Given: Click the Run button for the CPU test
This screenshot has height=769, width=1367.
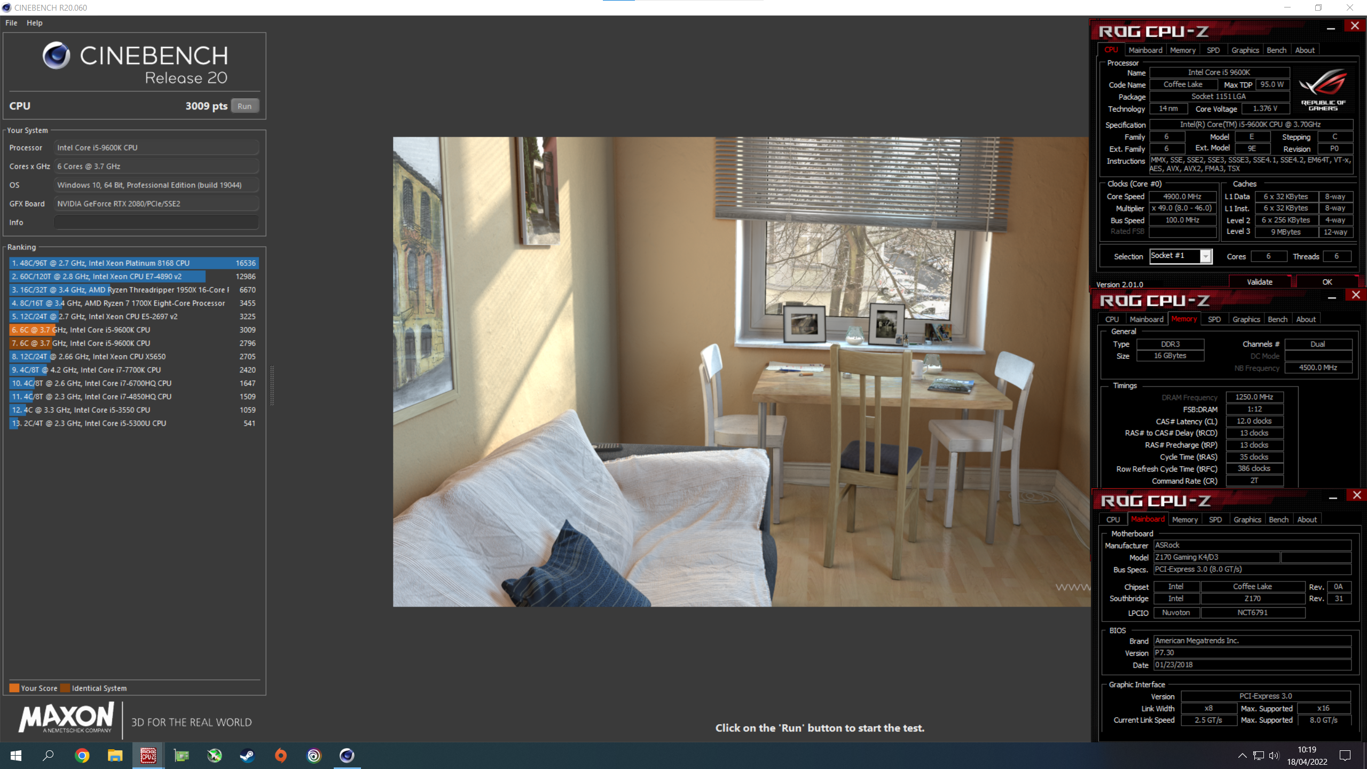Looking at the screenshot, I should 245,106.
